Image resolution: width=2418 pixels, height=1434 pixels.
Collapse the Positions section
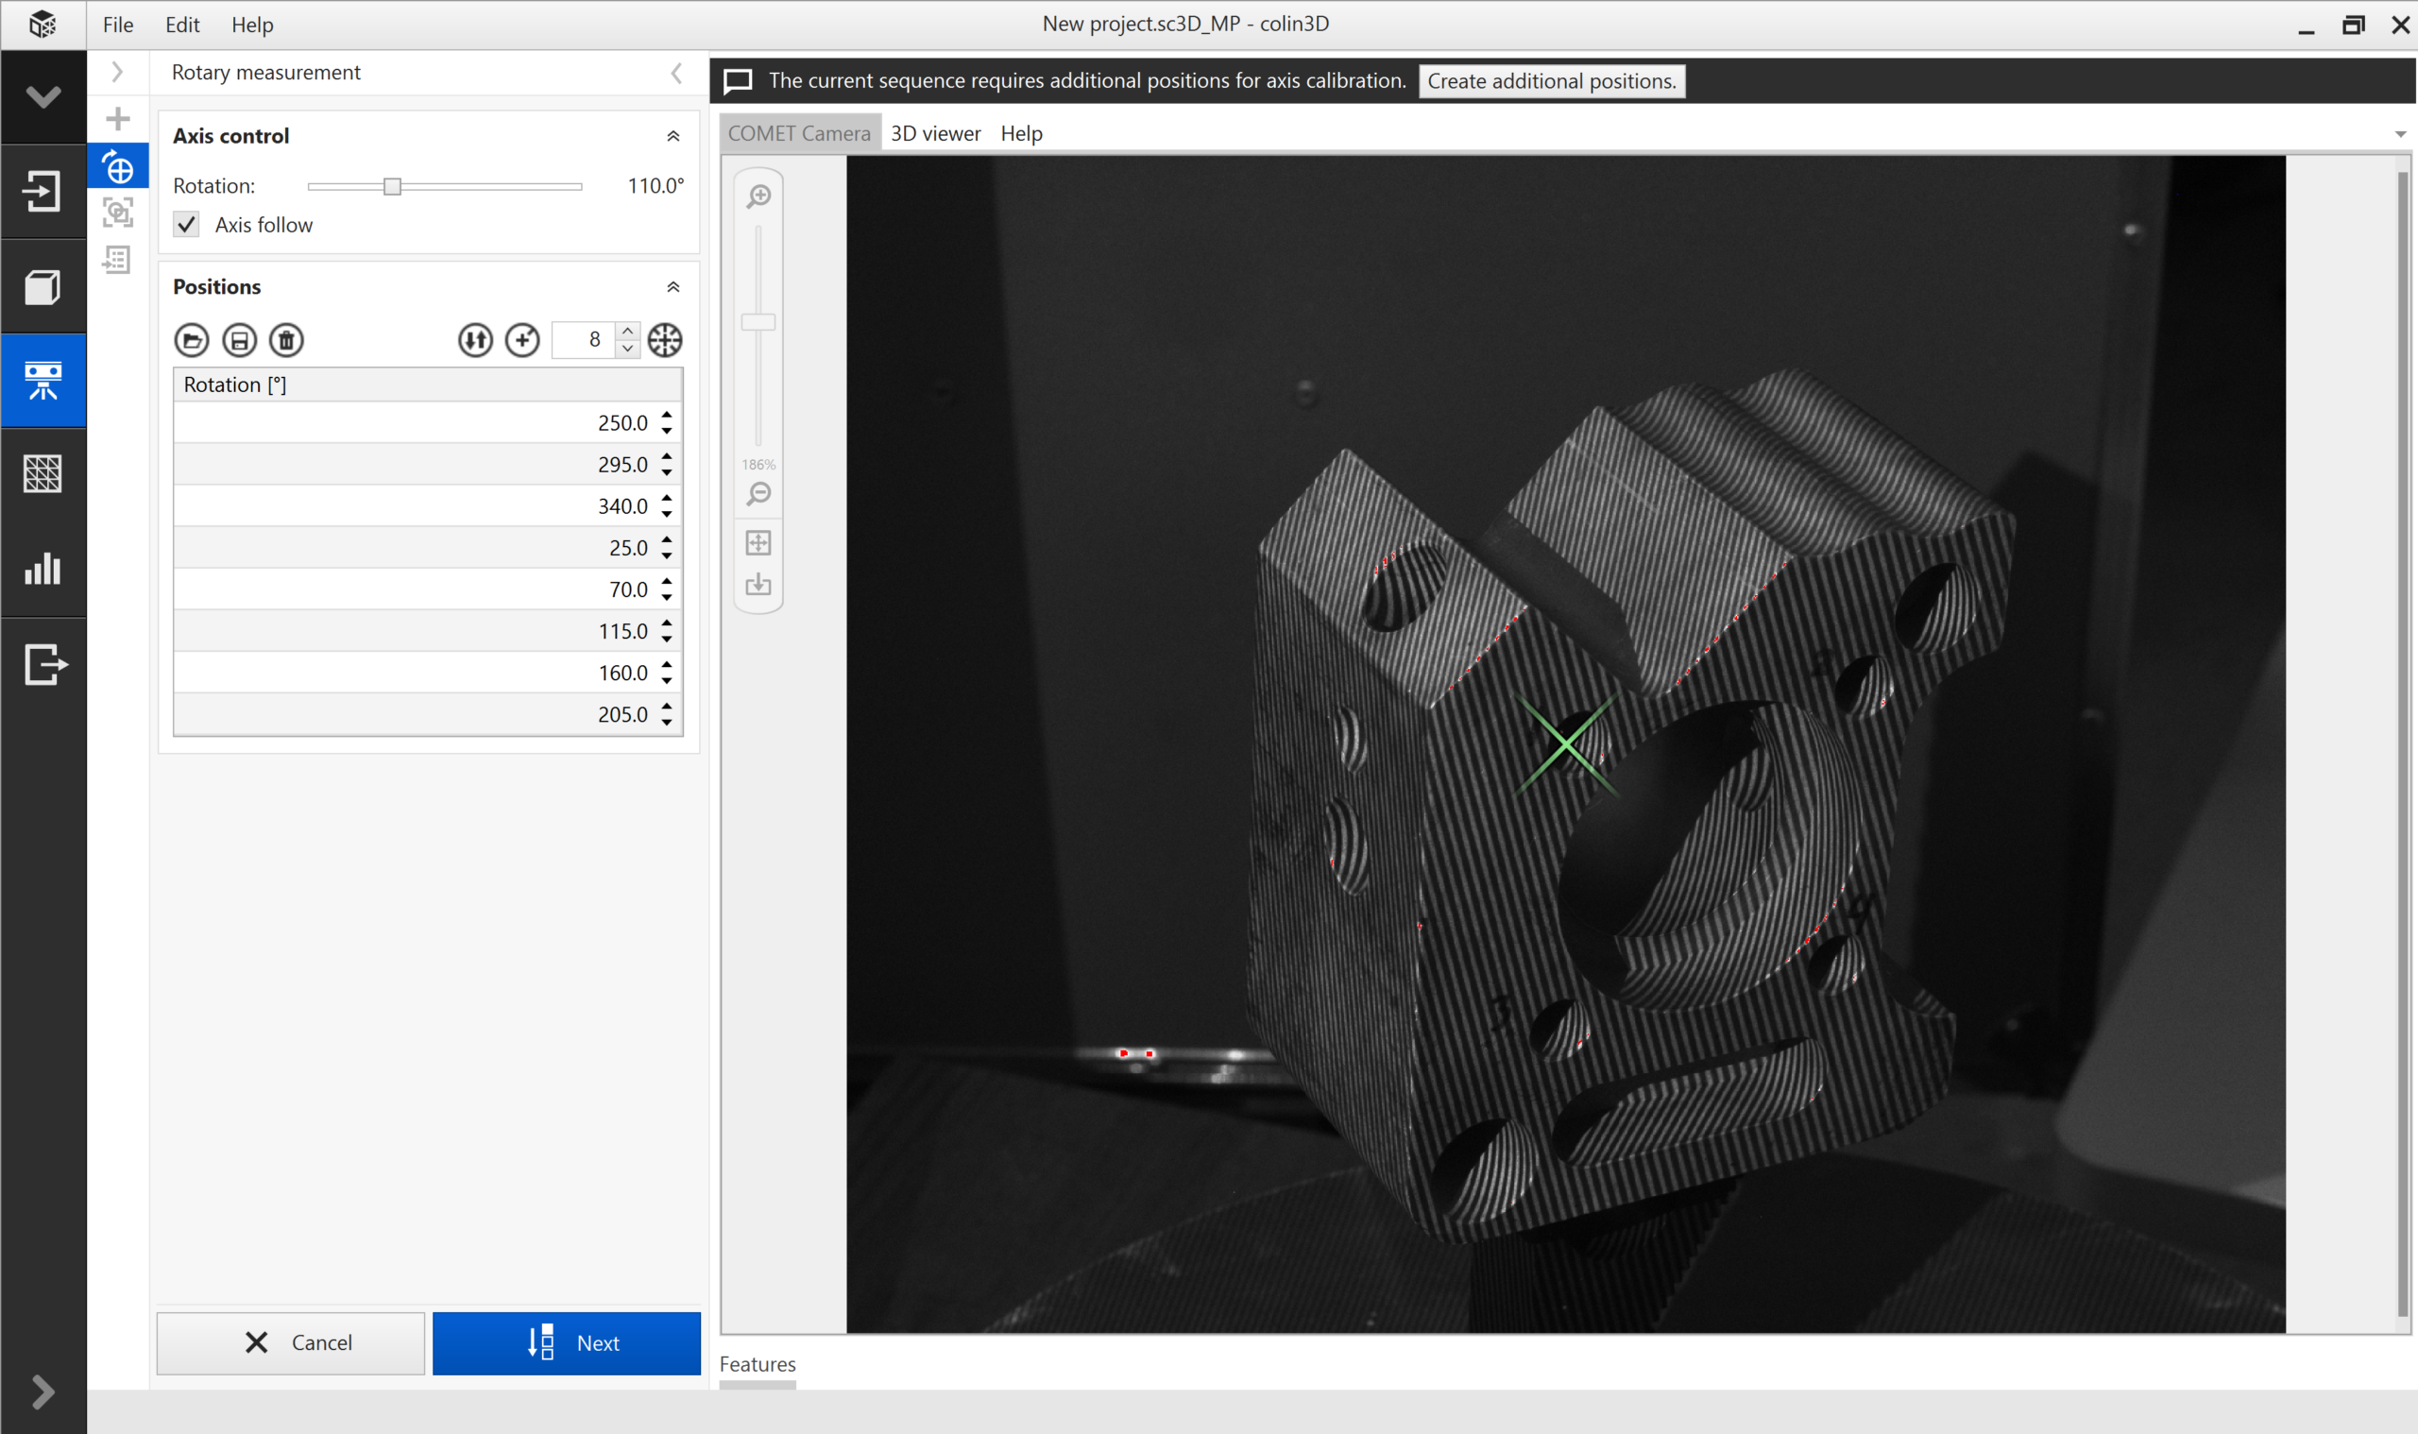coord(673,287)
